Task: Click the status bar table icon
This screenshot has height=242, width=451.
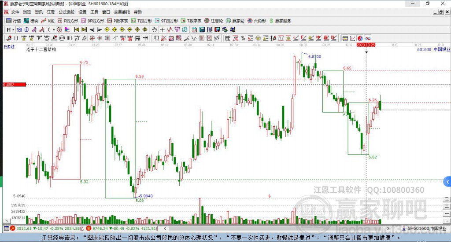Action: click(x=6, y=228)
